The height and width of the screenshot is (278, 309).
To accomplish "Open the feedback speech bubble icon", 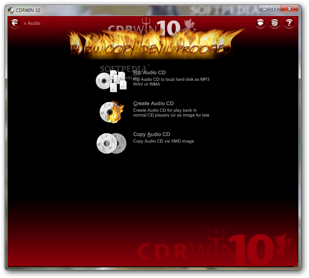I will pyautogui.click(x=260, y=24).
